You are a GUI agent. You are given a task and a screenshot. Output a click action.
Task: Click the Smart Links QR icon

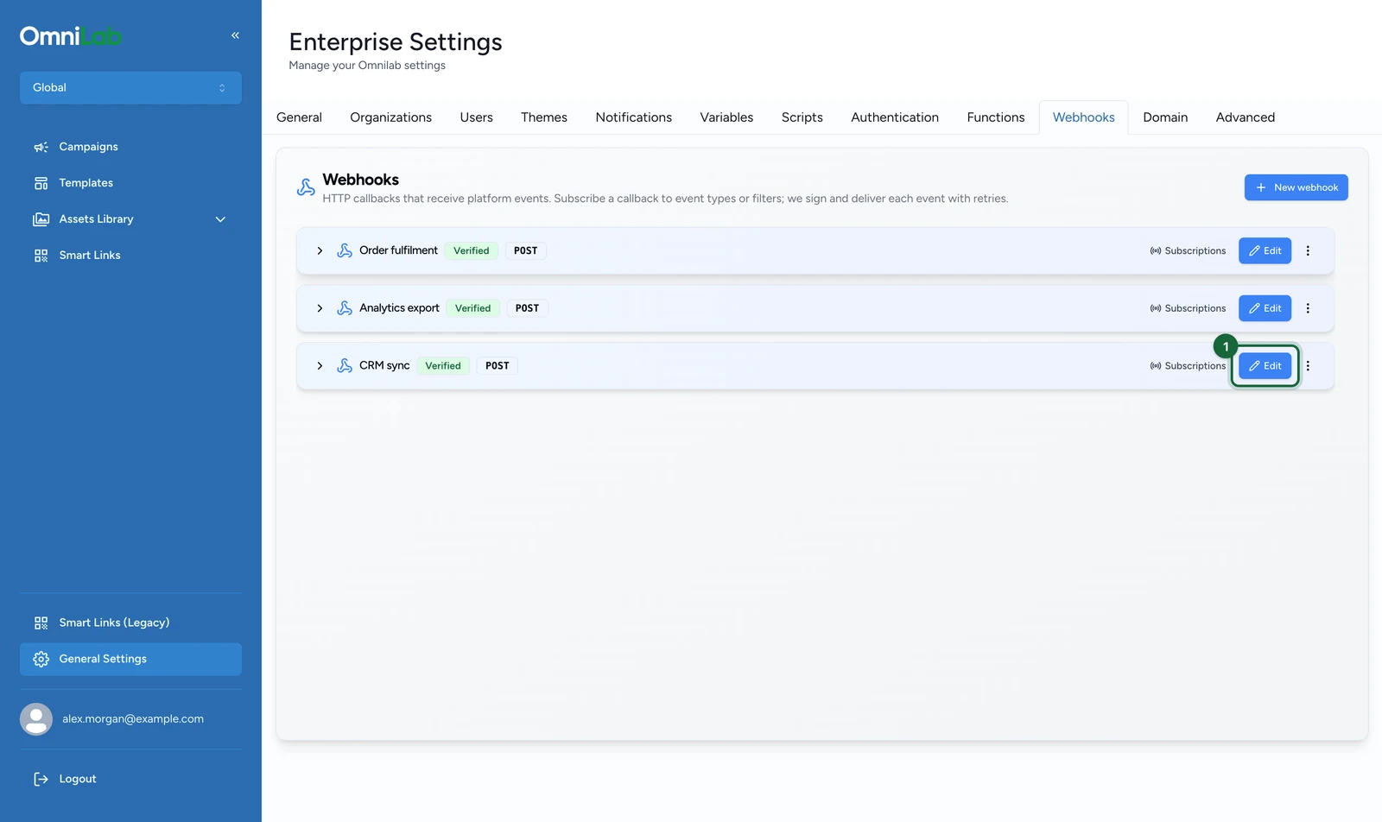tap(41, 256)
